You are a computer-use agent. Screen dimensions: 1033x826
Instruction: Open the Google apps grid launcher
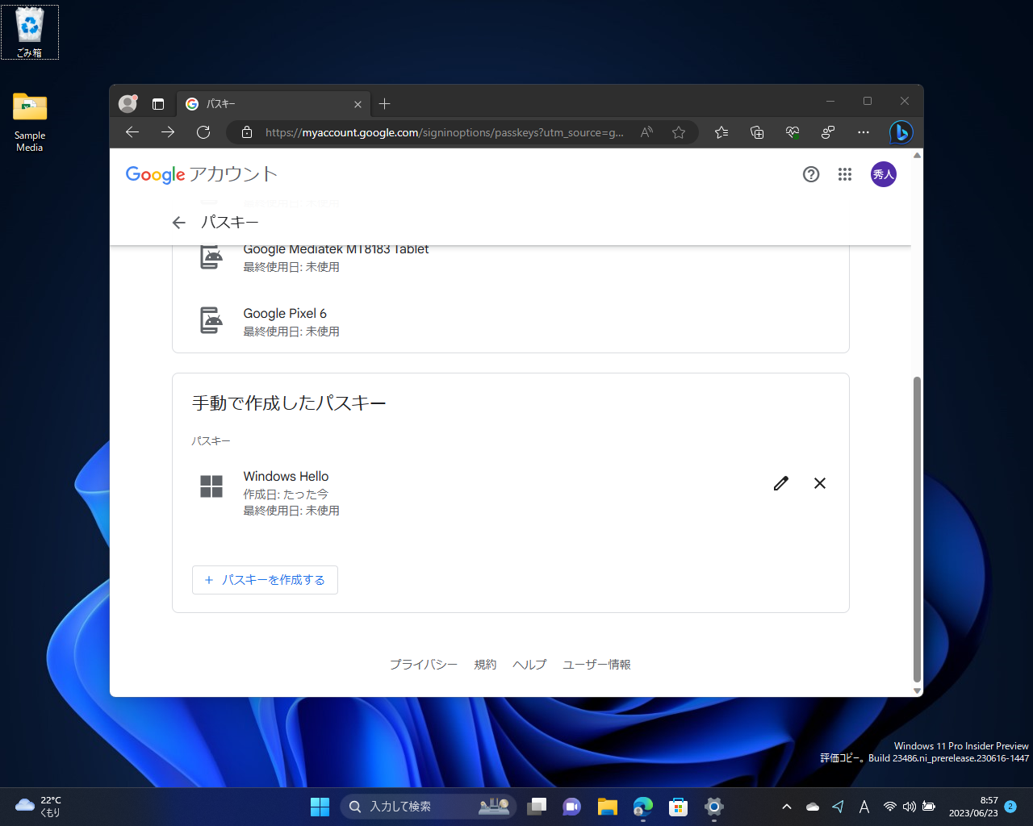[845, 174]
